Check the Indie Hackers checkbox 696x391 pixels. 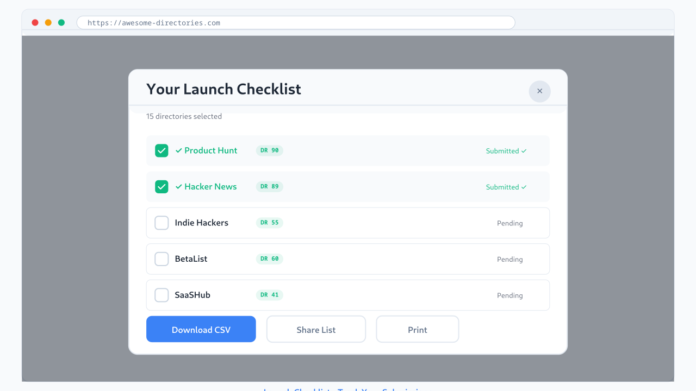pos(161,223)
